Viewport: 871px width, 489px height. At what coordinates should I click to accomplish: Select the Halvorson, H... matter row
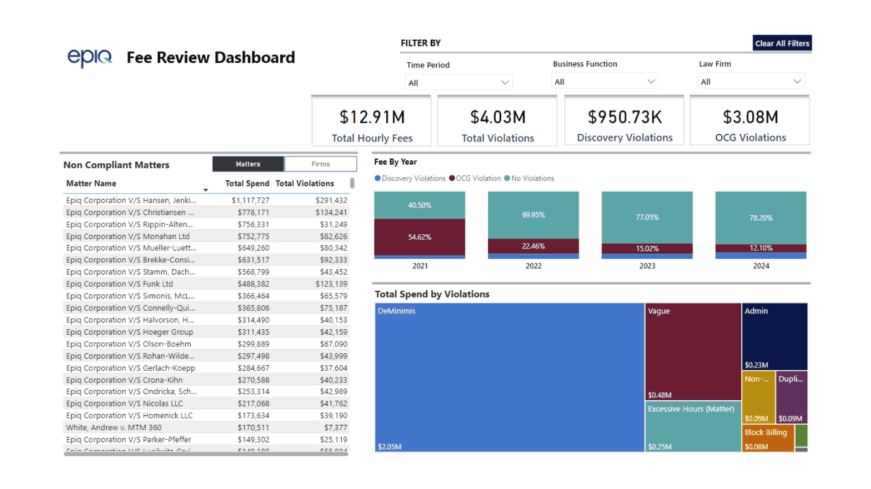click(206, 320)
